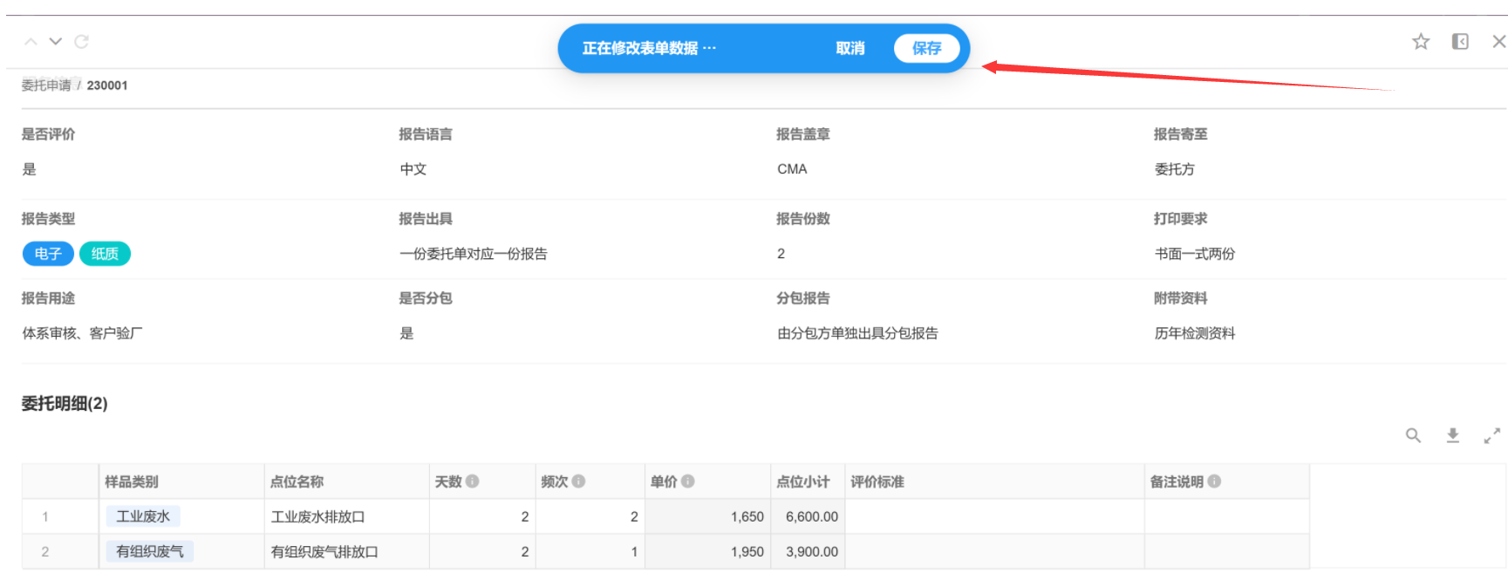This screenshot has width=1508, height=587.
Task: Close the record detail panel
Action: [1498, 42]
